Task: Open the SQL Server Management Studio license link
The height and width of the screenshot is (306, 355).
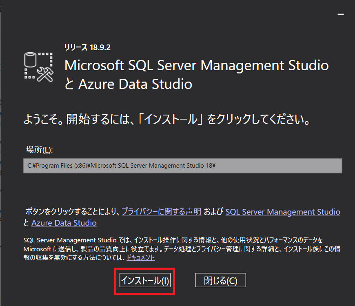Action: (283, 212)
